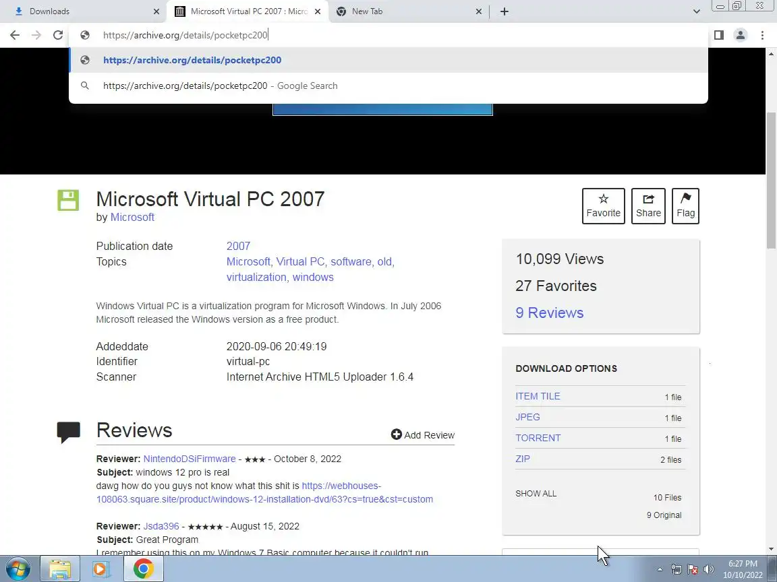This screenshot has height=582, width=777.
Task: Open a new tab with plus button
Action: [x=504, y=11]
